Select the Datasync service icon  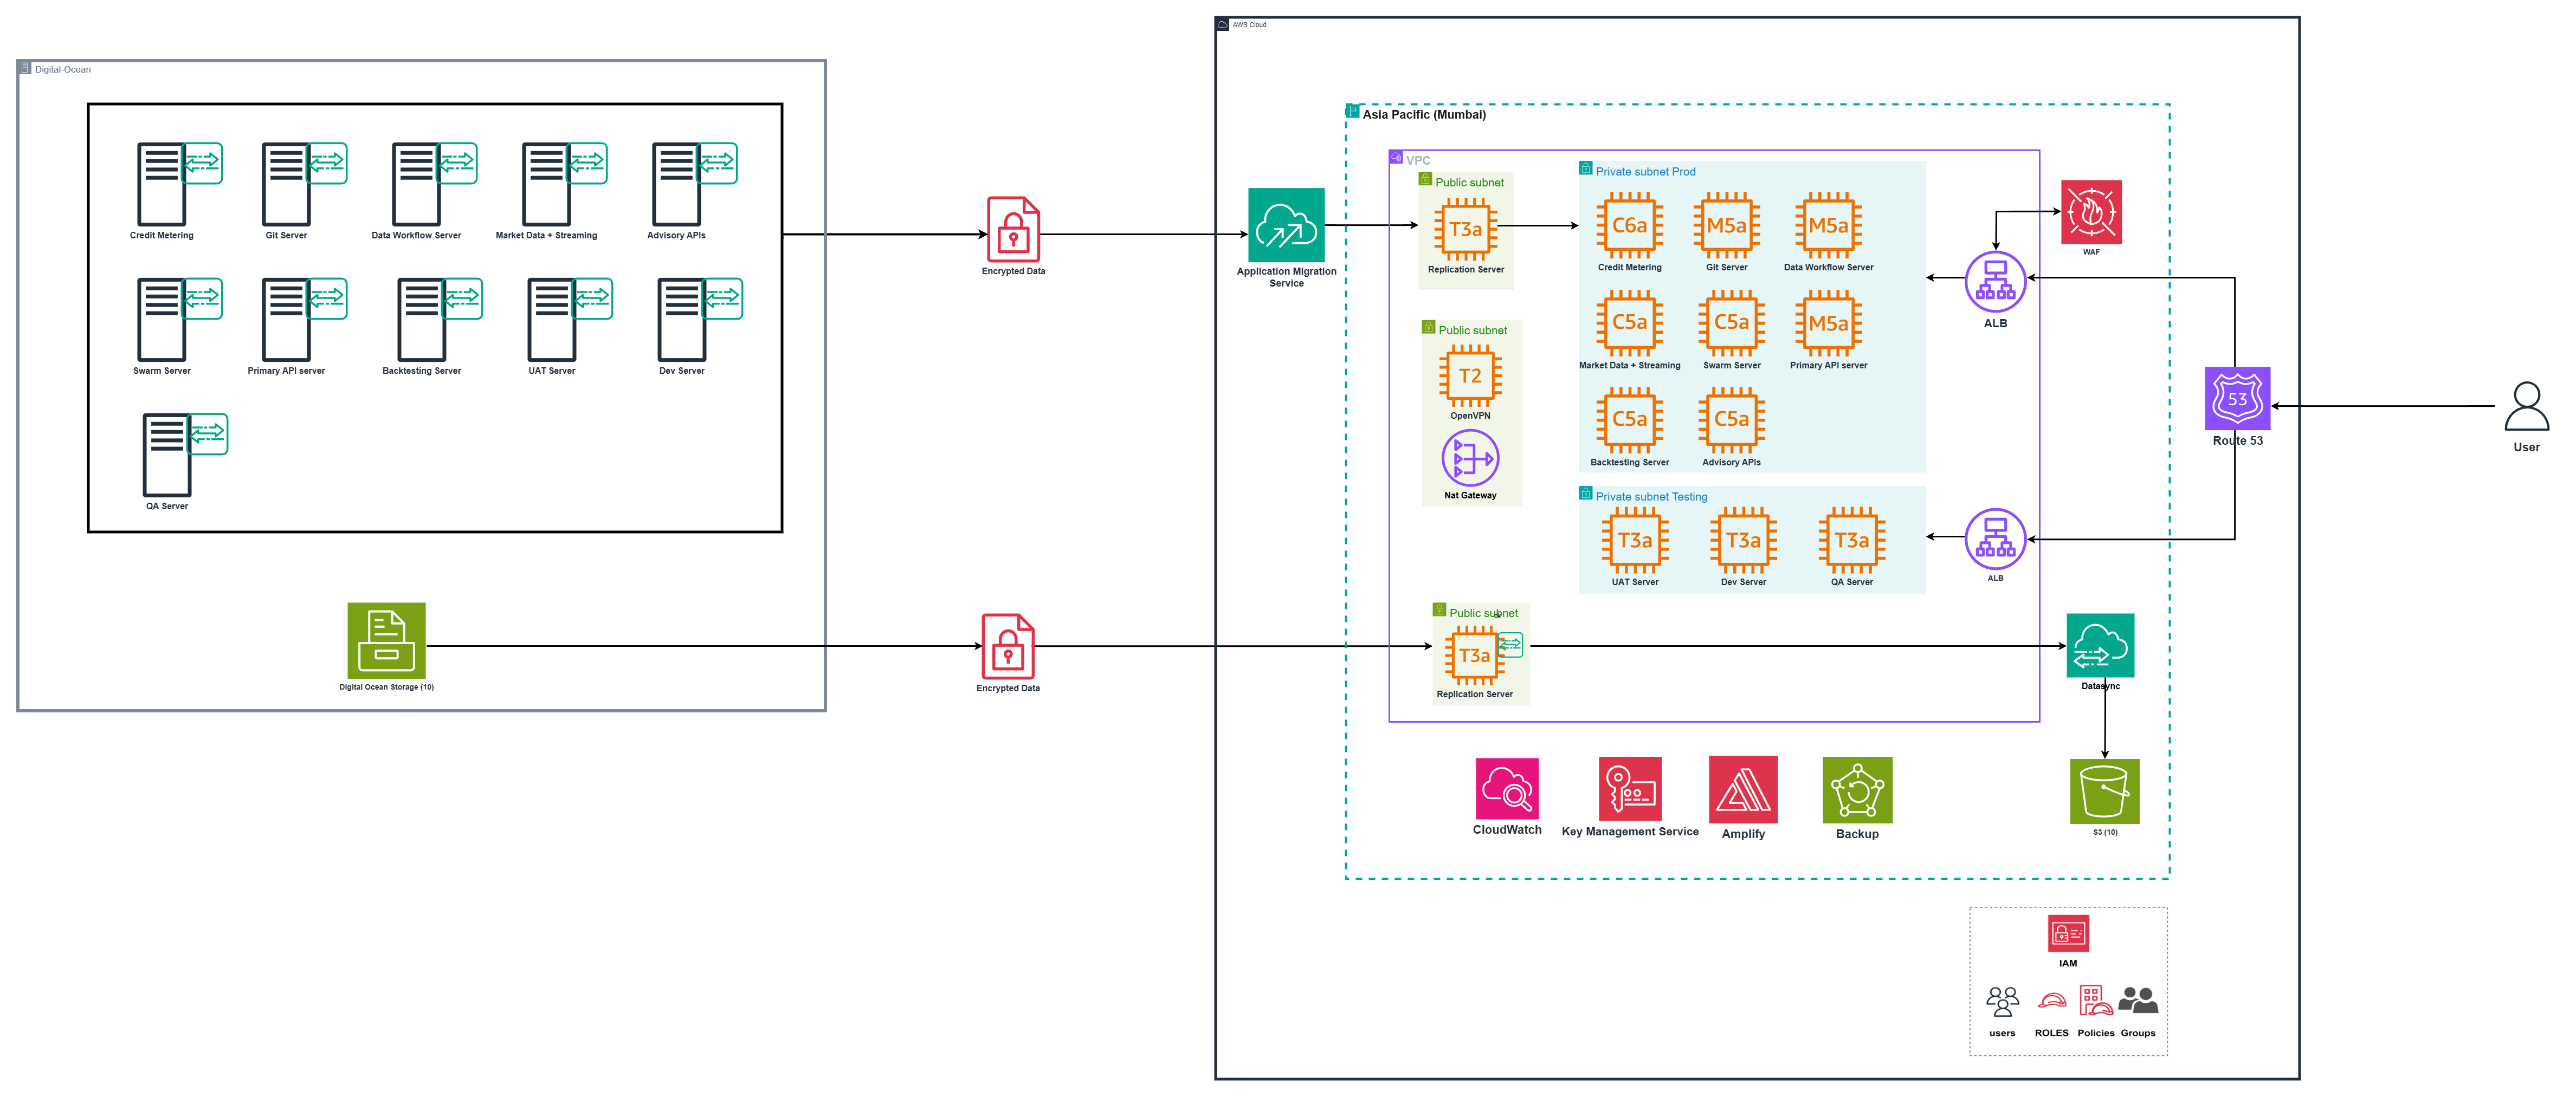(x=2100, y=646)
